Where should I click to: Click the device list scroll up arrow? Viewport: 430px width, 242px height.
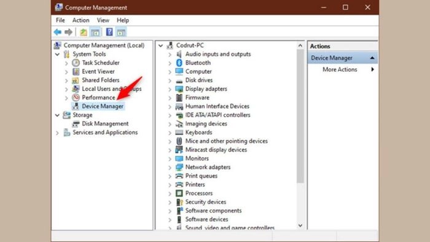point(300,45)
